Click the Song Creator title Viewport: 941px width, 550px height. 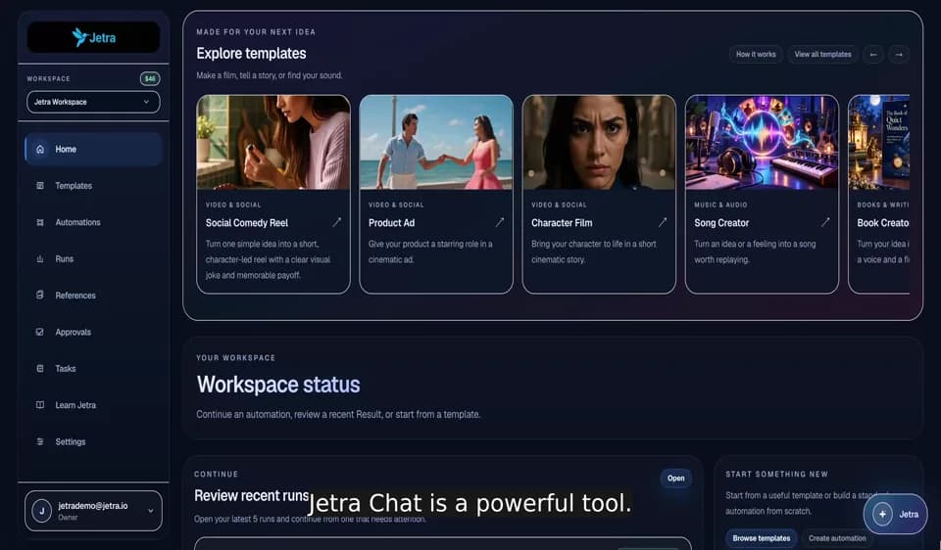pos(721,223)
